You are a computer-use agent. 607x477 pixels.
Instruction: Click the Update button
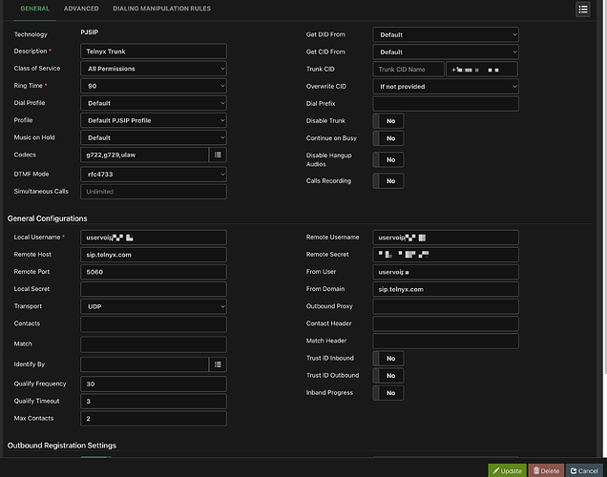[x=507, y=470]
